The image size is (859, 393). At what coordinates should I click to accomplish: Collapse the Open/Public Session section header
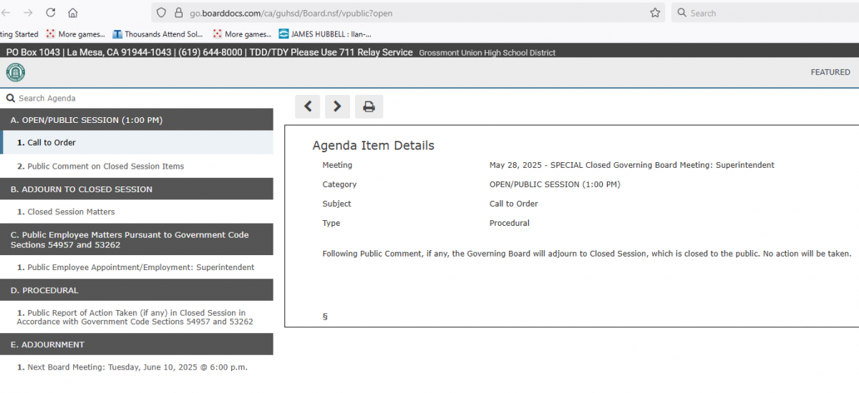(136, 120)
